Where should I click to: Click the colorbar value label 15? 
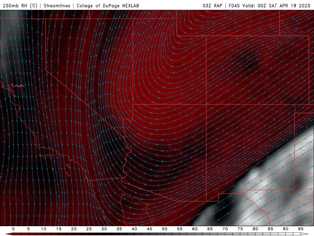58,229
